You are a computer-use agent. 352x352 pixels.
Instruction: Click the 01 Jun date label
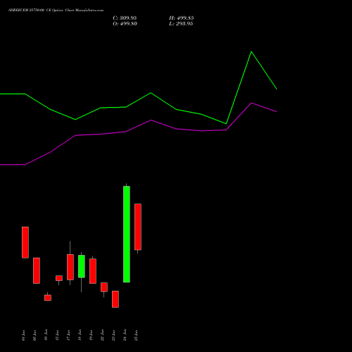(x=23, y=335)
